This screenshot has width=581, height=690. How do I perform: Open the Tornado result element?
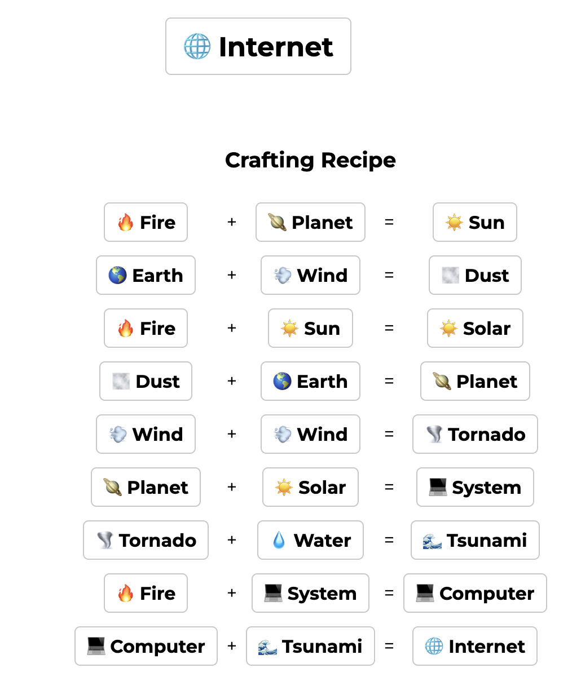(475, 434)
